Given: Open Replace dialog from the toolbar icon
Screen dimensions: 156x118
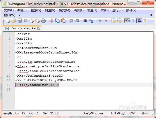Looking at the screenshot, I should (x=91, y=21).
